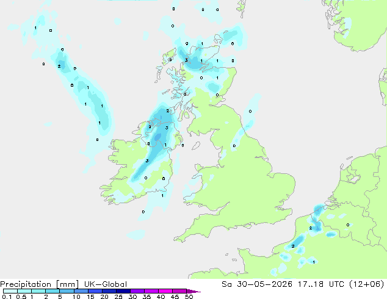Click the legend swatch between 45 and 50
This screenshot has width=387, height=299.
click(179, 291)
